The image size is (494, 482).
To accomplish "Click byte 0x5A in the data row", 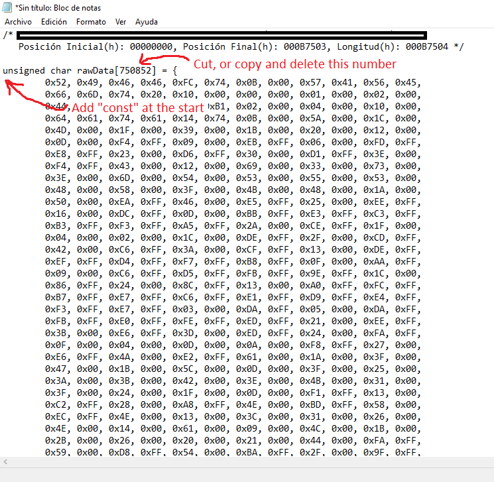I will point(310,119).
